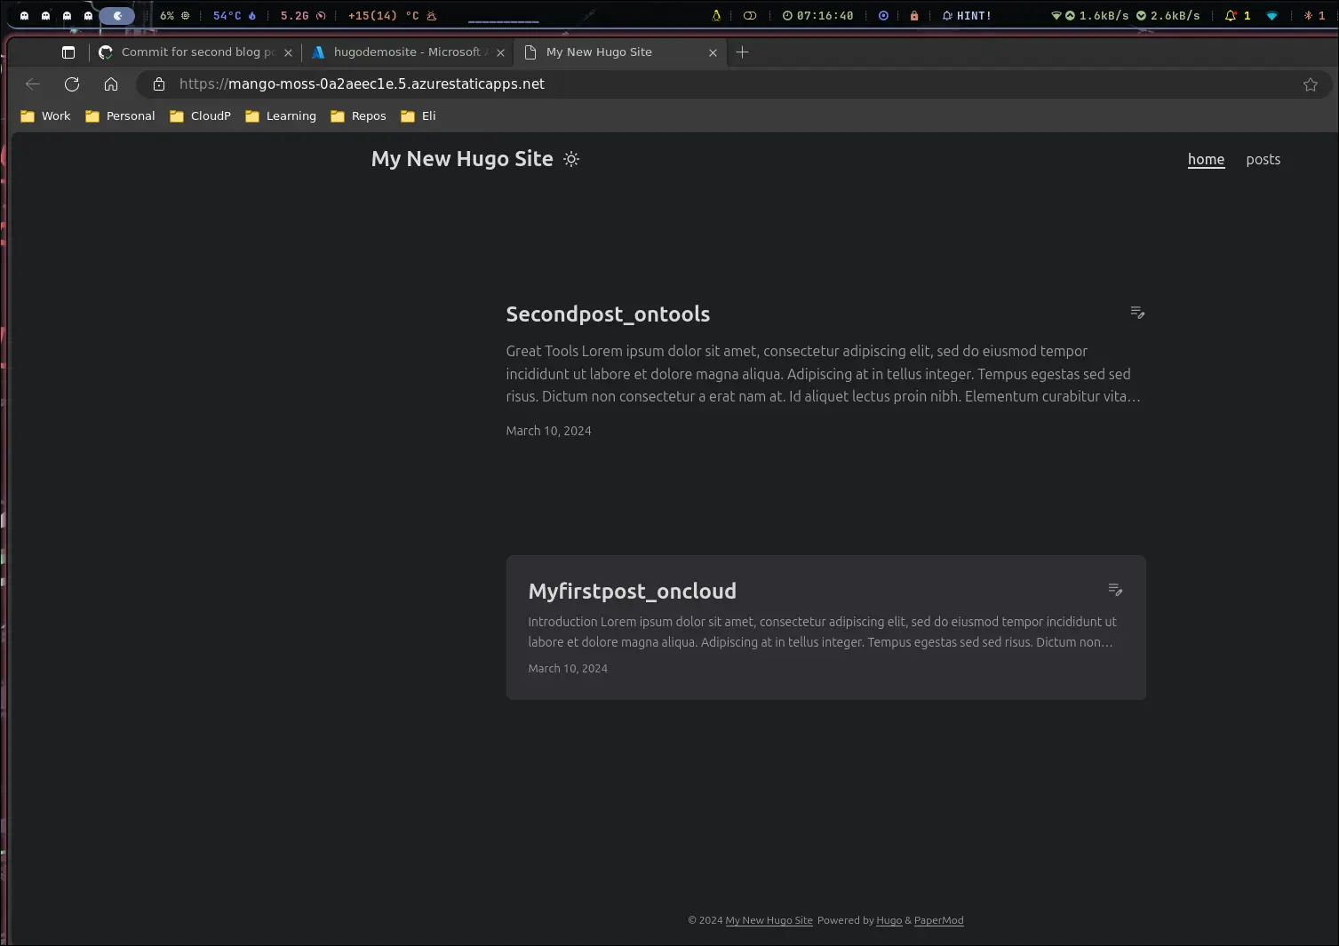This screenshot has width=1339, height=946.
Task: Close the Commit for second blog tab
Action: 288,52
